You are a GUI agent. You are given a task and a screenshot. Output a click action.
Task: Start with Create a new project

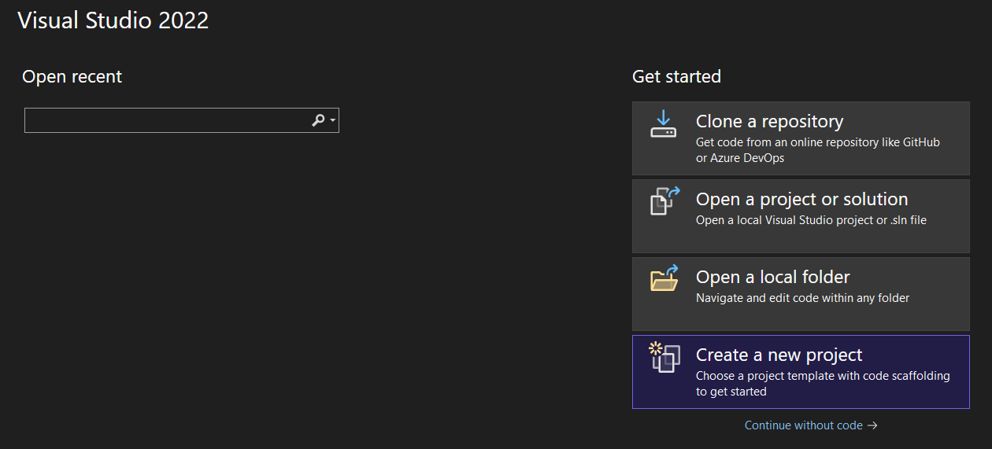(779, 355)
